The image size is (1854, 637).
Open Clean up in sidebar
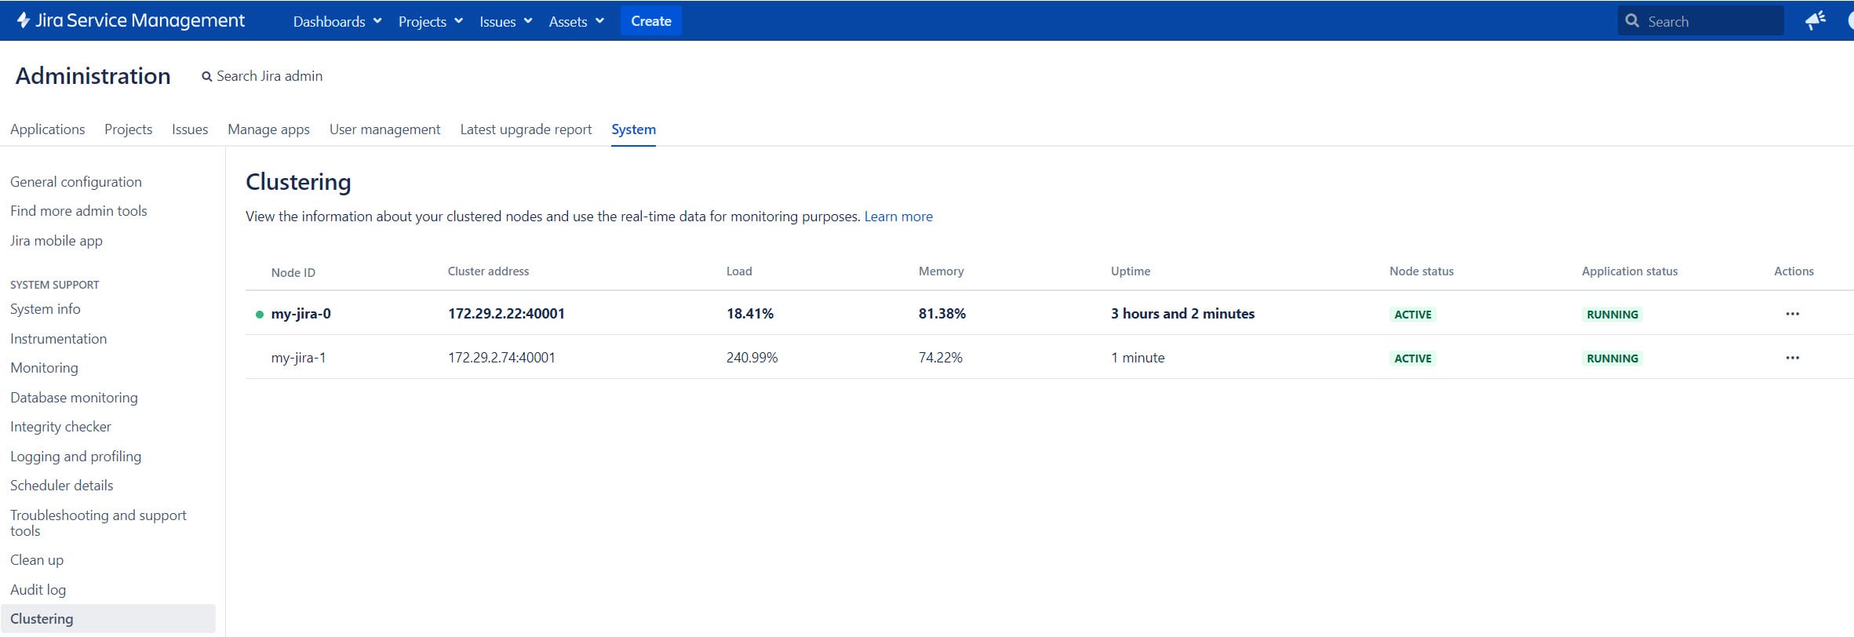[x=37, y=560]
